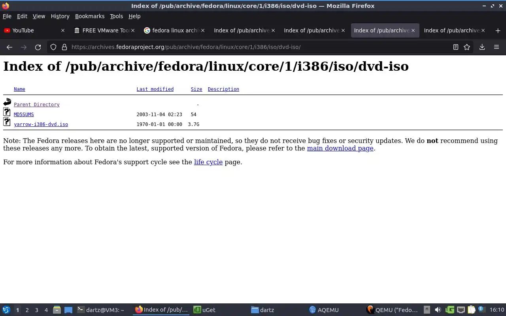Open the Help menu
The image size is (506, 316).
click(134, 16)
